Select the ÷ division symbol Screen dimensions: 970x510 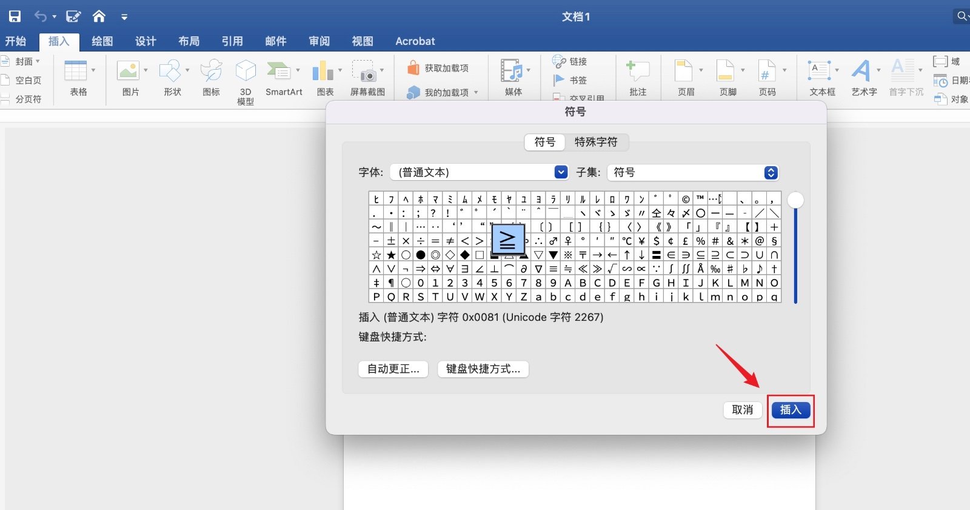point(421,241)
